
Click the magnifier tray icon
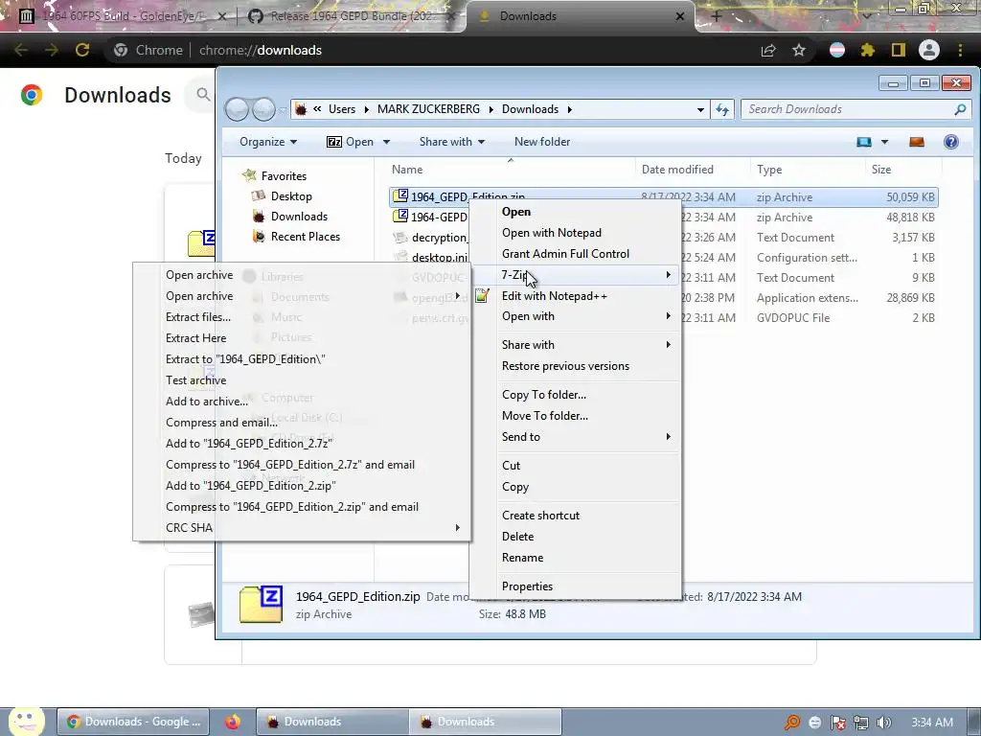[792, 723]
